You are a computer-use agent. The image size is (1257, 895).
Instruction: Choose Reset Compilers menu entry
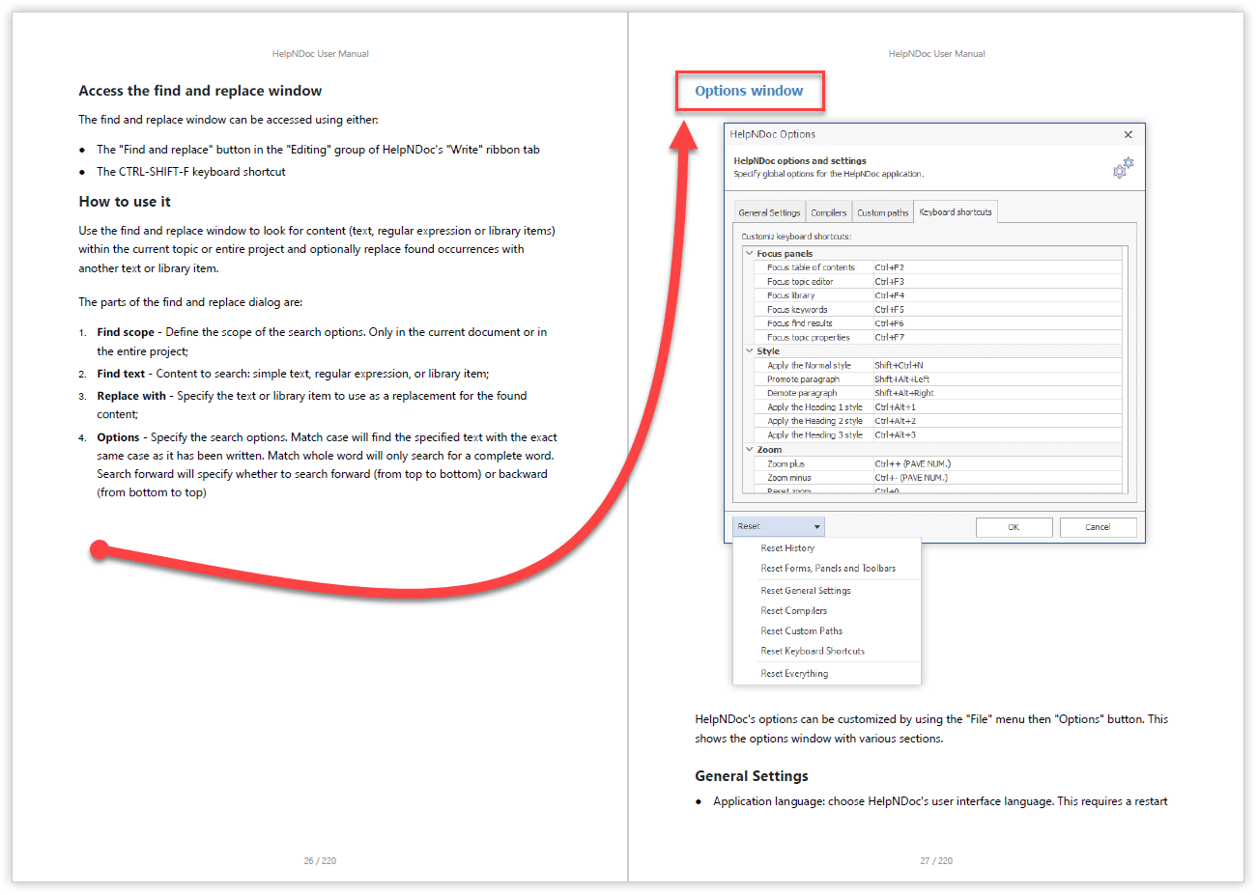pyautogui.click(x=793, y=610)
